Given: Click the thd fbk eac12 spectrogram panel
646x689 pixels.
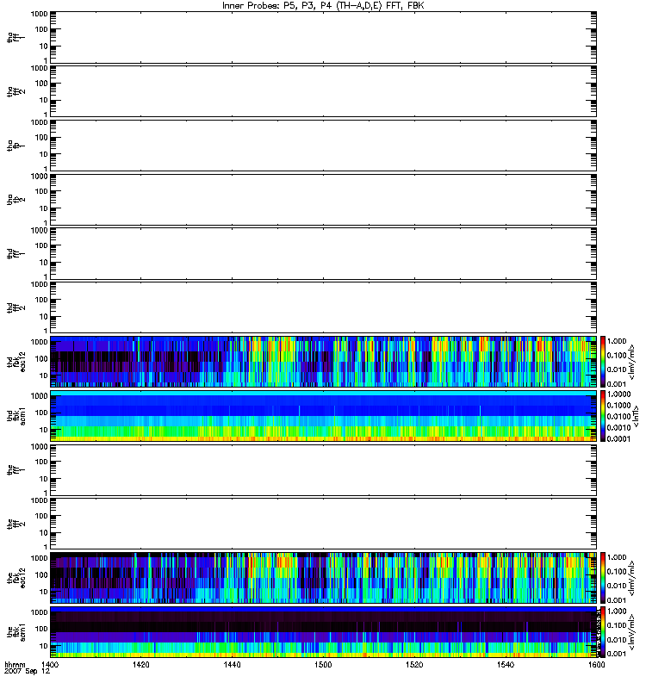Looking at the screenshot, I should point(324,362).
